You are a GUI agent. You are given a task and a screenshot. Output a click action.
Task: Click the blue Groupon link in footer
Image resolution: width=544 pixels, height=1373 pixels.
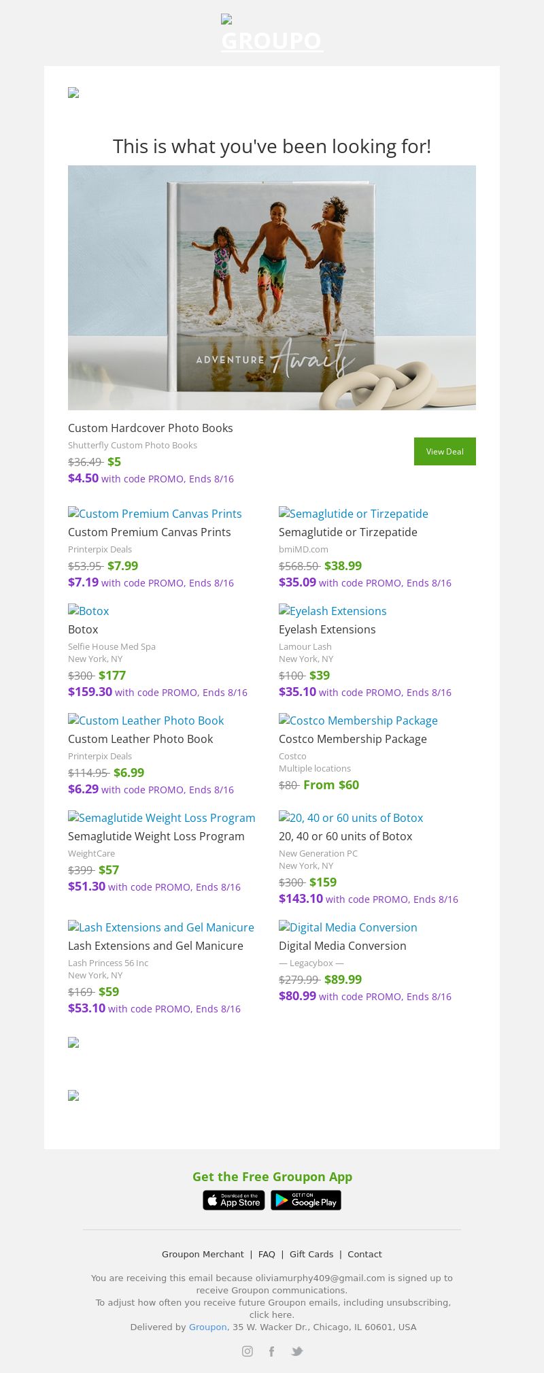tap(207, 1327)
